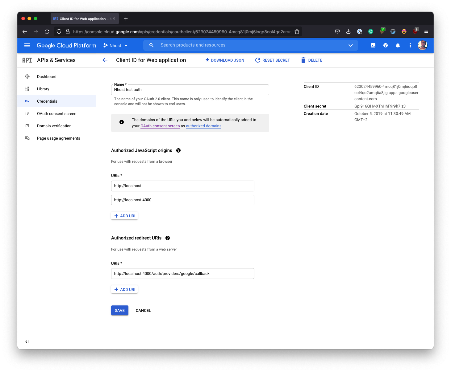The height and width of the screenshot is (372, 451).
Task: Click ADD URI under redirect URIs
Action: (124, 289)
